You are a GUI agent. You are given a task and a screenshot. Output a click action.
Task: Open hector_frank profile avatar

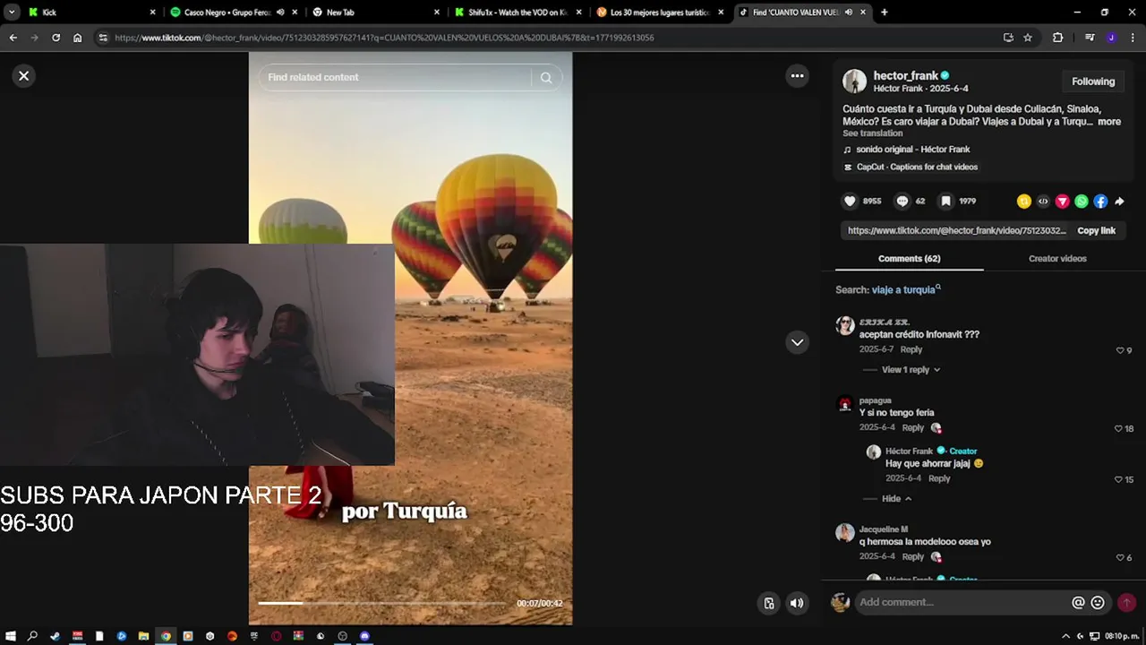coord(855,82)
